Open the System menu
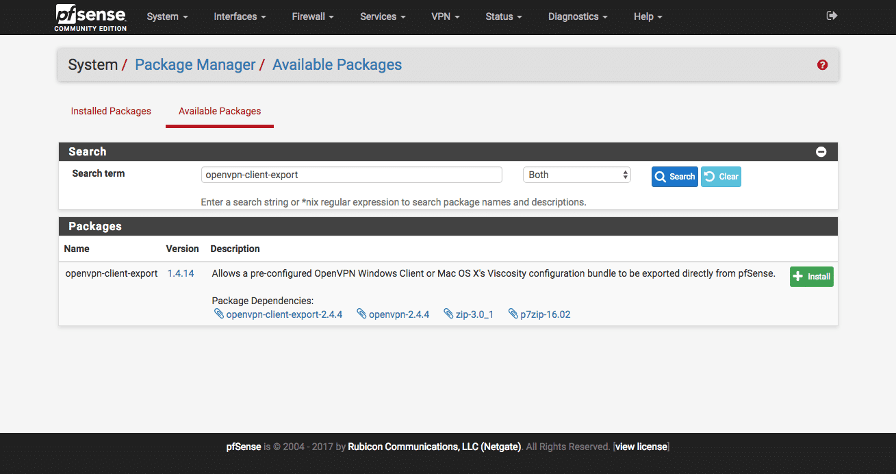This screenshot has width=896, height=474. click(x=167, y=16)
